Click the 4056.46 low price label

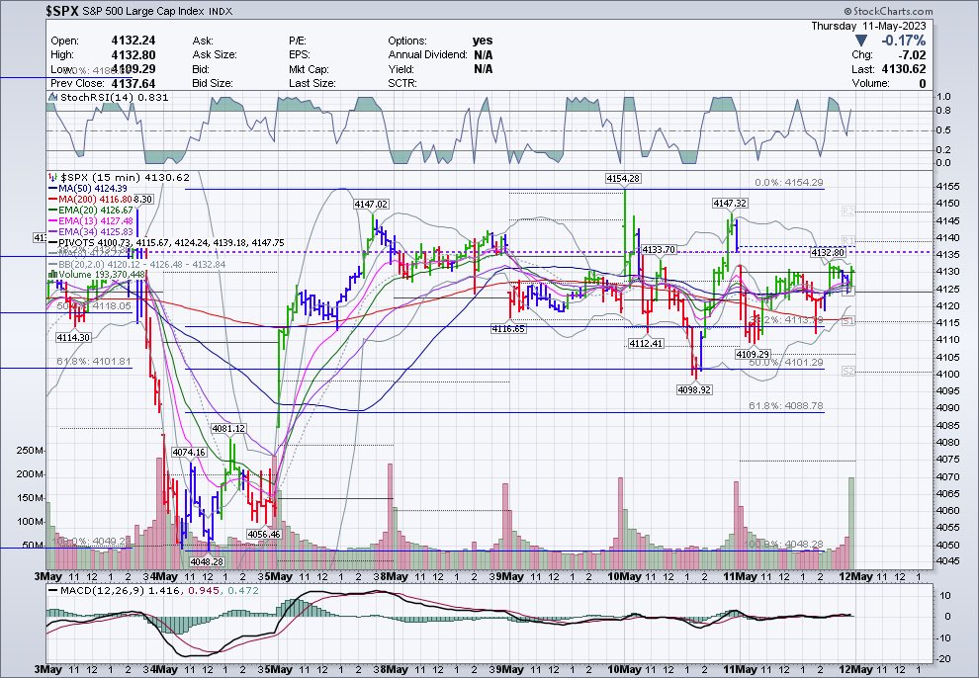(x=264, y=535)
